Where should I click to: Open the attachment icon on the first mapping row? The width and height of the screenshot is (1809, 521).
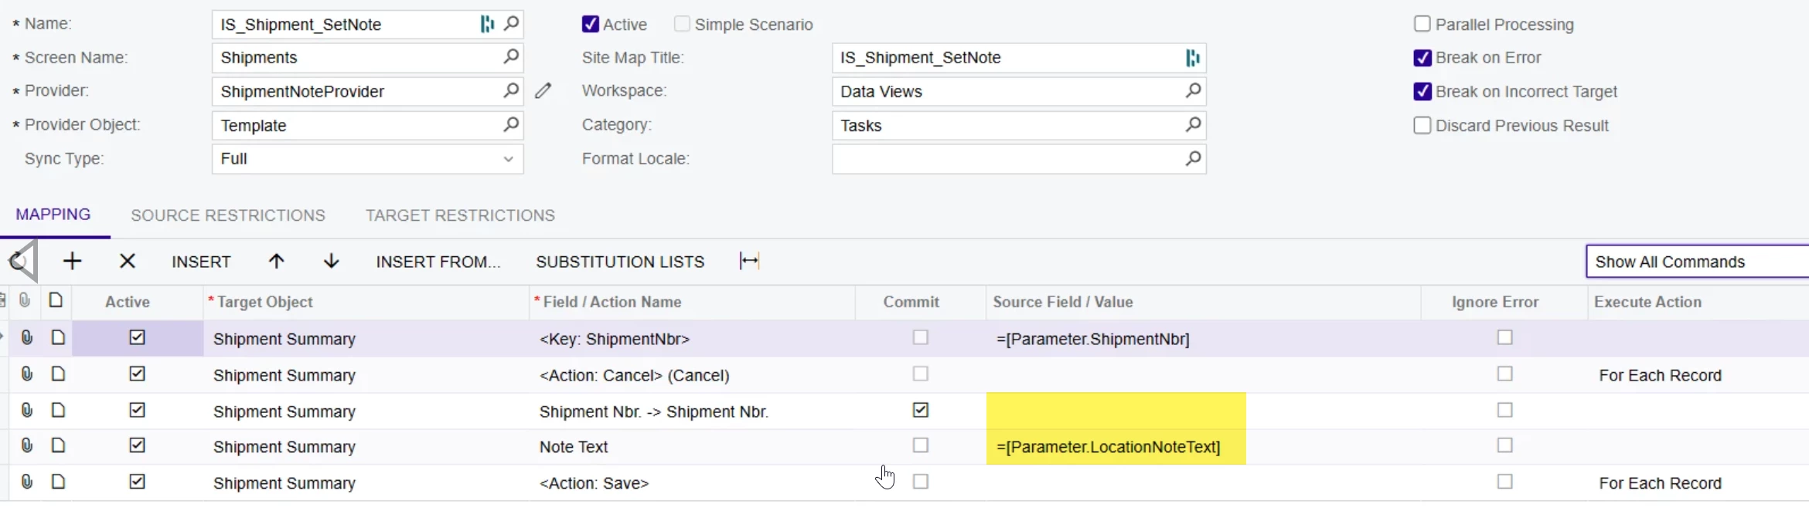coord(27,338)
